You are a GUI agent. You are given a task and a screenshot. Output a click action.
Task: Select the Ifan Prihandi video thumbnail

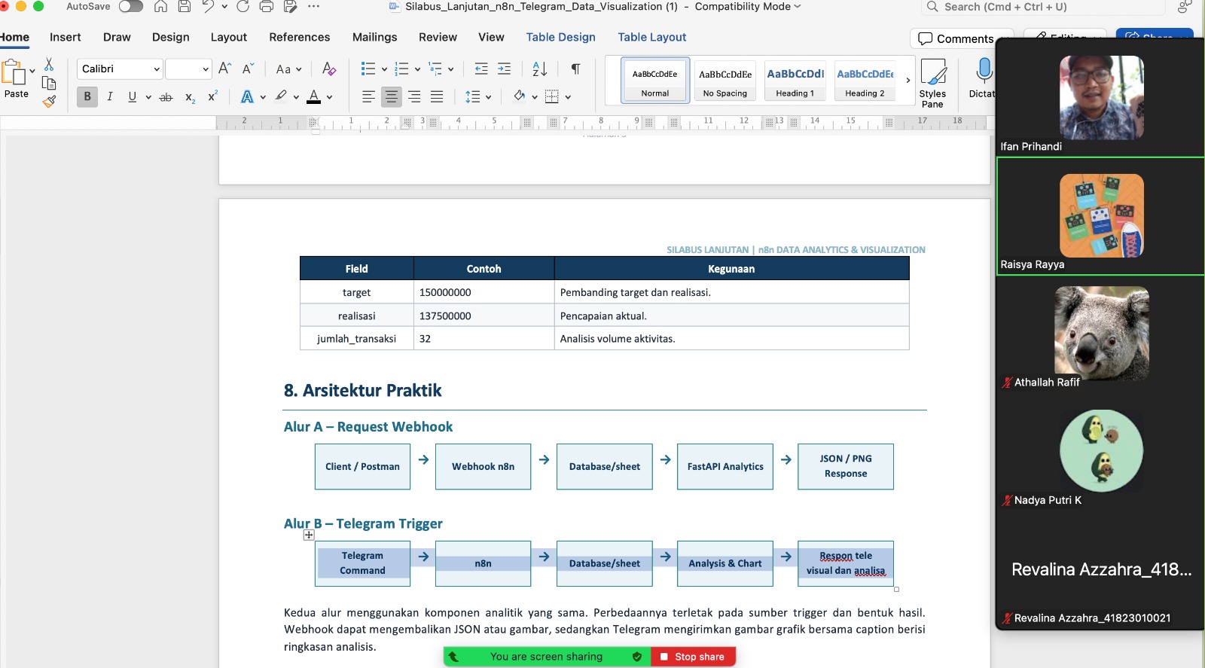click(x=1101, y=97)
